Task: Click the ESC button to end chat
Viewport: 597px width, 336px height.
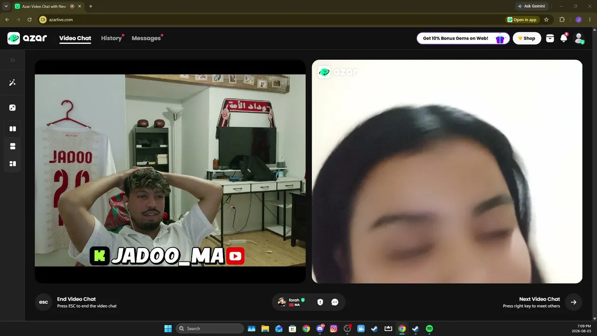Action: 43,302
